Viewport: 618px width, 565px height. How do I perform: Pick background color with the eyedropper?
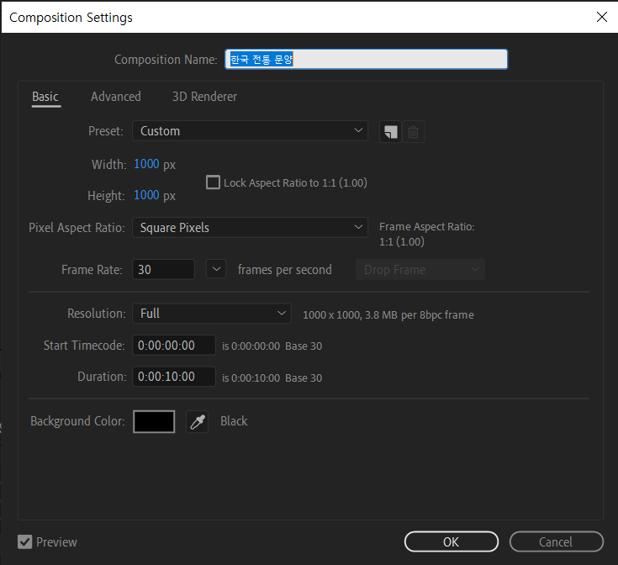point(197,421)
